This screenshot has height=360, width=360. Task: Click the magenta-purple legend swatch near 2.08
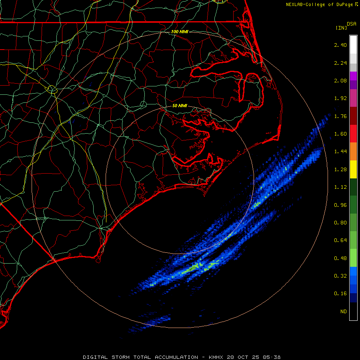tap(353, 76)
